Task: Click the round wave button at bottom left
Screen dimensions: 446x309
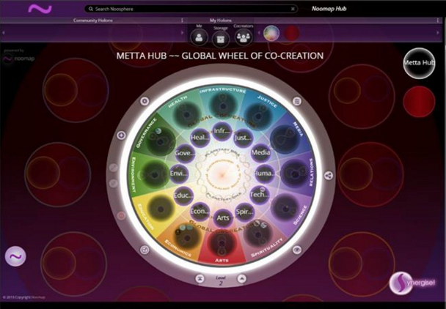Action: pyautogui.click(x=15, y=257)
